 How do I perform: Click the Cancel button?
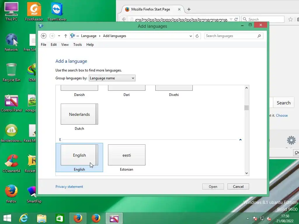(238, 187)
